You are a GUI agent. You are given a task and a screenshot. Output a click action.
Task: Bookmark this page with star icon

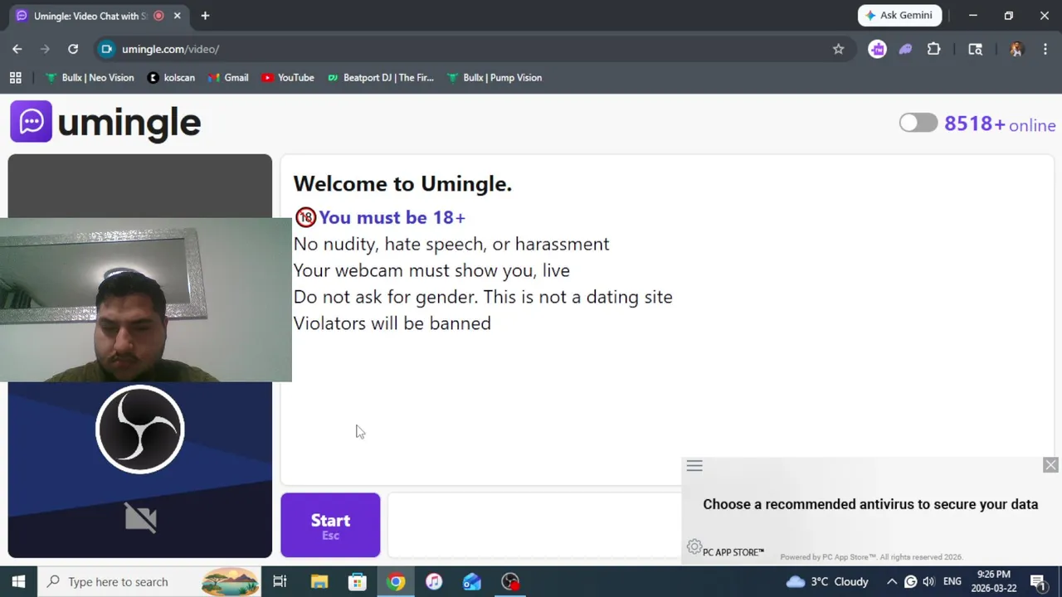[838, 49]
